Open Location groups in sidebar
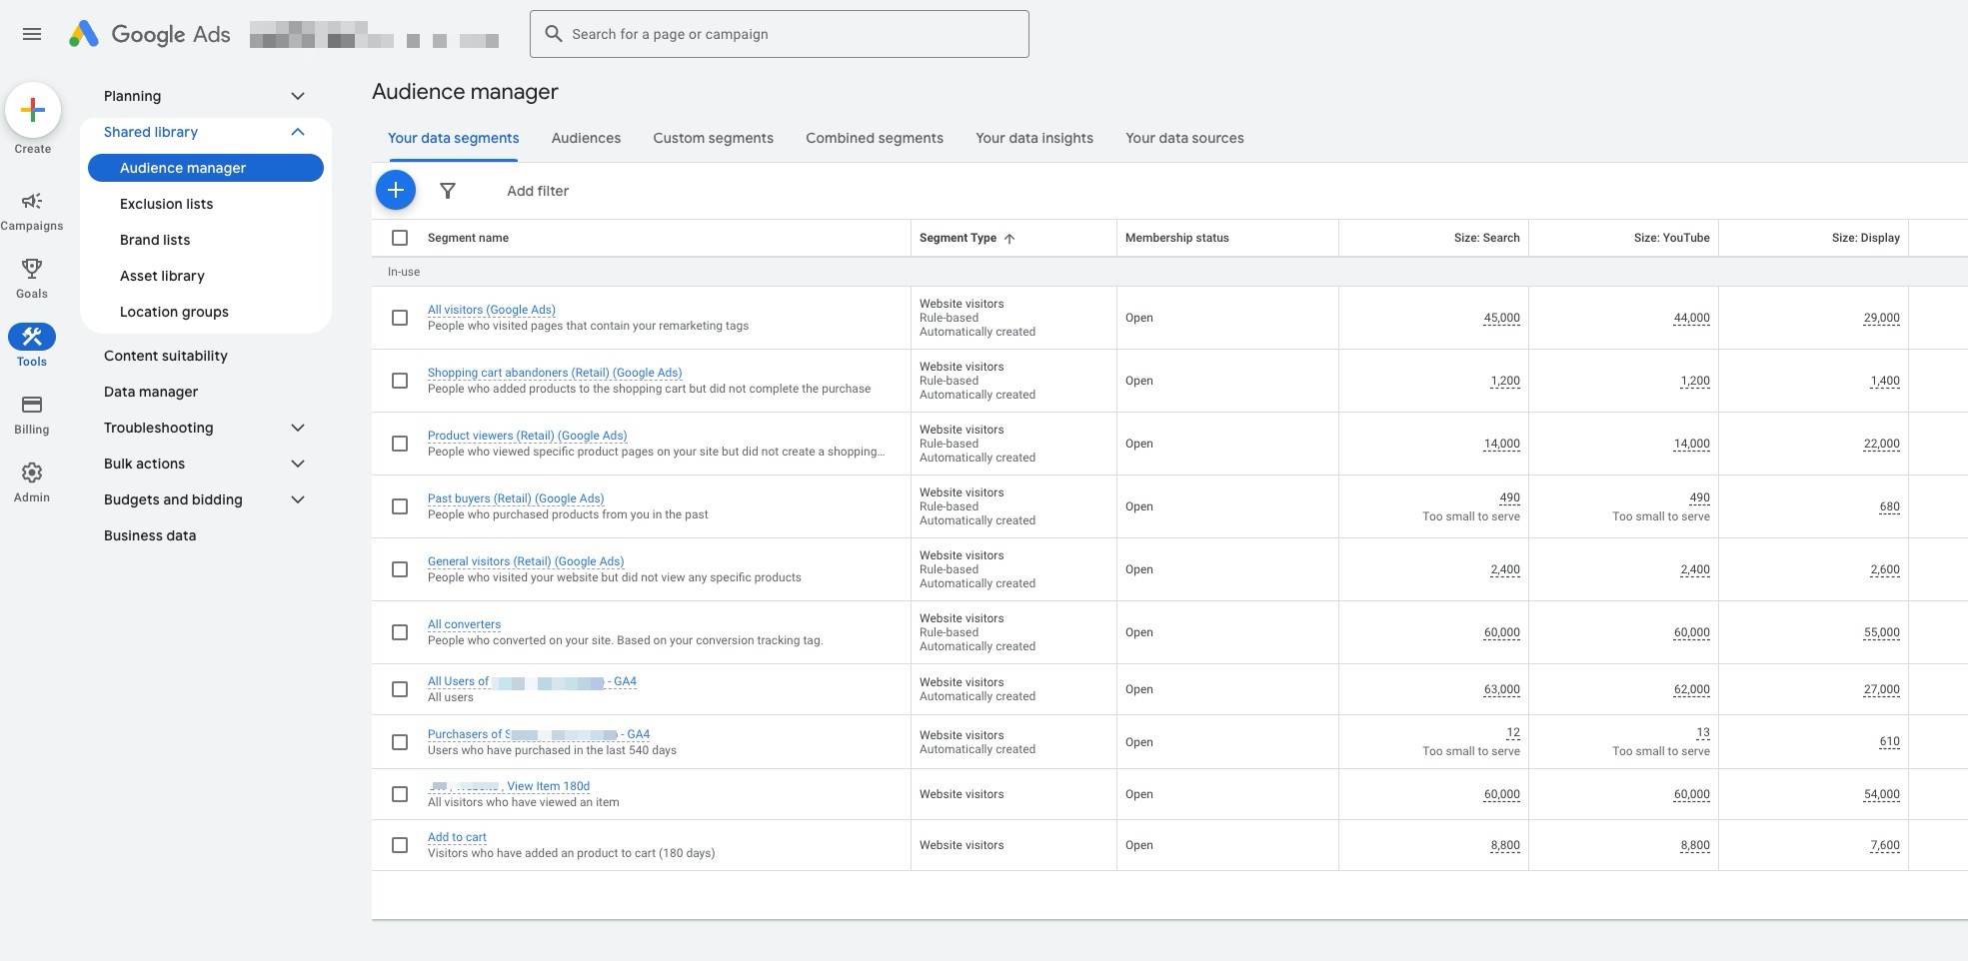 pyautogui.click(x=174, y=312)
